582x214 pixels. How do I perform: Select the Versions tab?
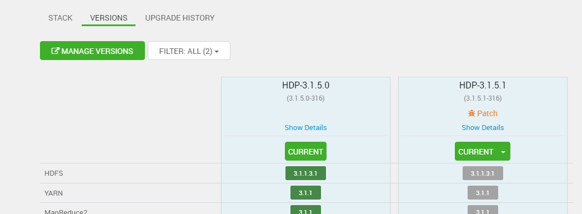[x=109, y=18]
